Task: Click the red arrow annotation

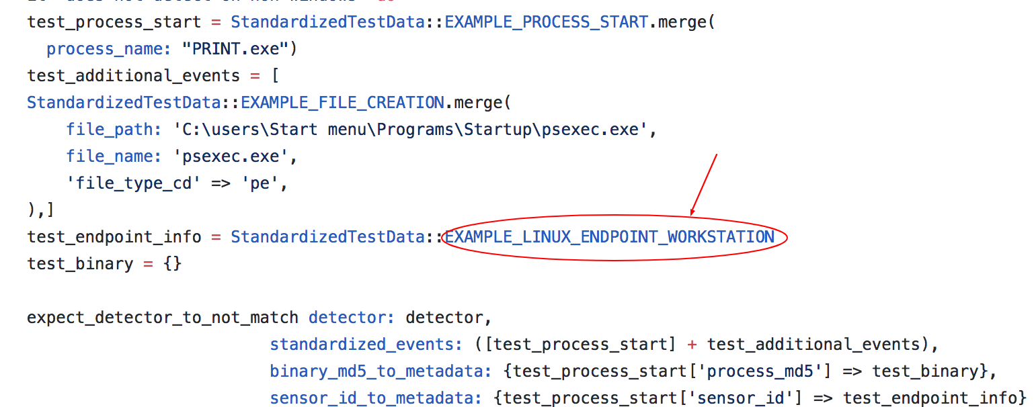Action: (x=704, y=185)
